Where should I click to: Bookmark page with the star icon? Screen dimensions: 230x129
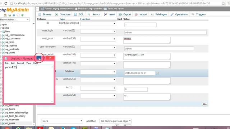[x=223, y=3]
